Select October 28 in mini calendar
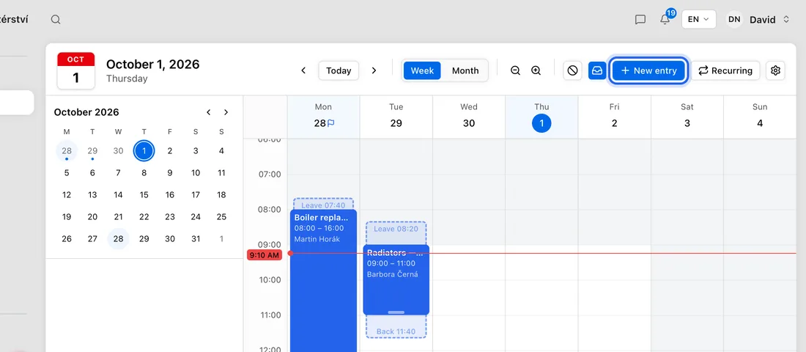 click(x=118, y=239)
